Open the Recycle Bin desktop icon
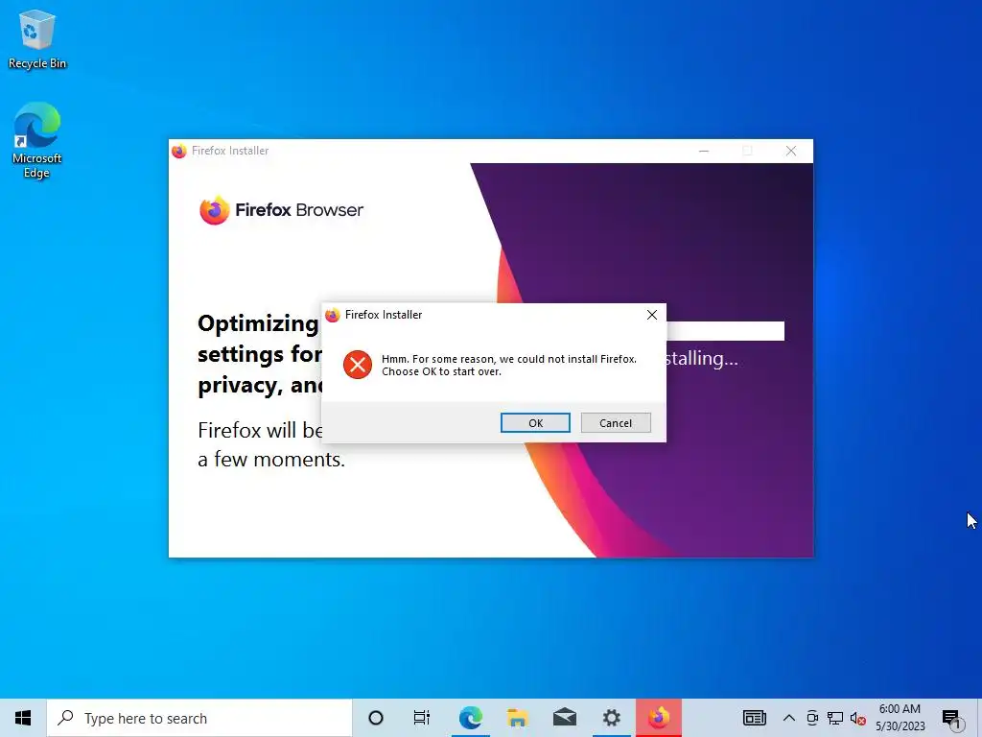The width and height of the screenshot is (982, 737). click(x=37, y=39)
